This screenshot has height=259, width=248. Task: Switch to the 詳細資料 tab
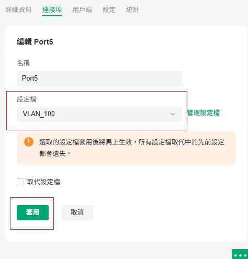[x=18, y=9]
